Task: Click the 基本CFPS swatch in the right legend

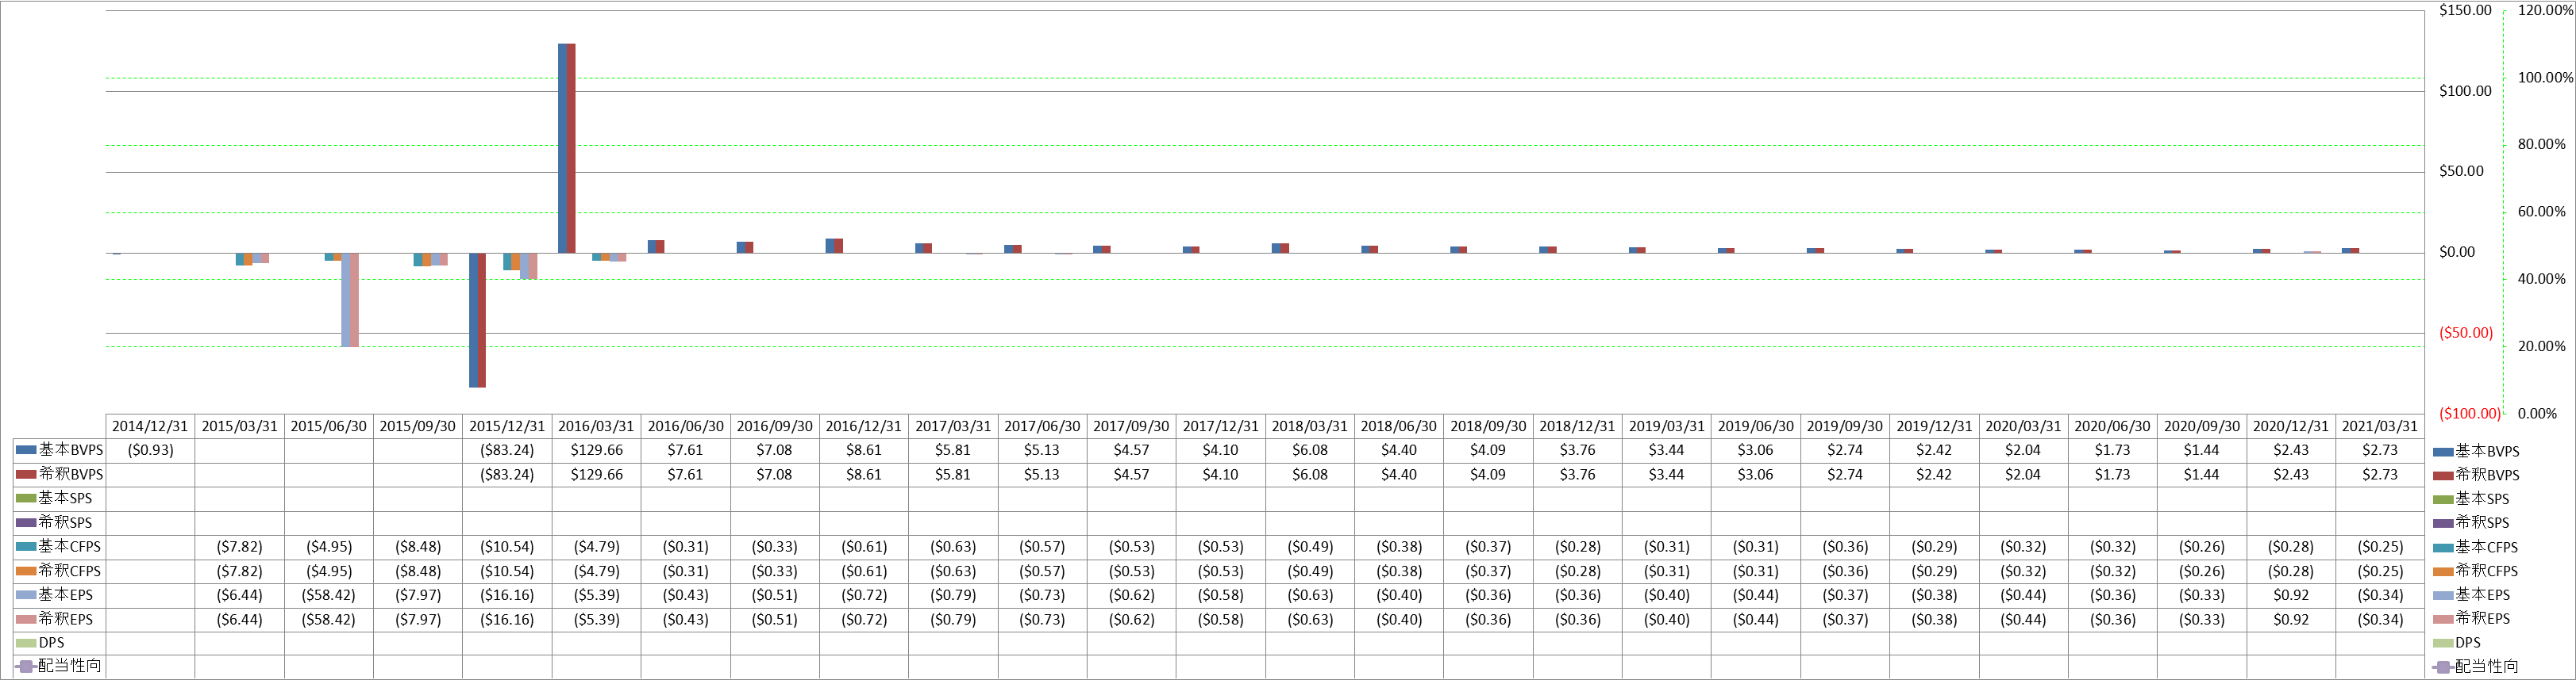Action: 2443,547
